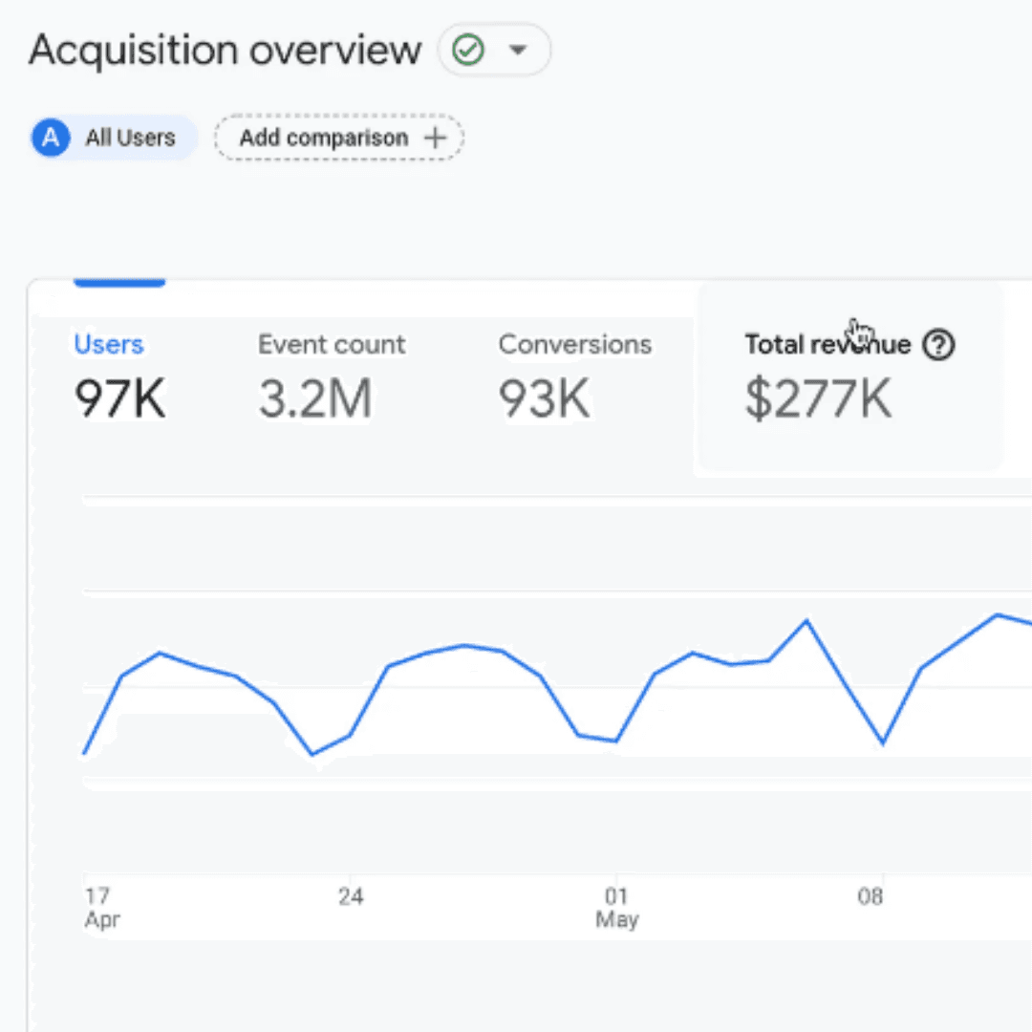The height and width of the screenshot is (1032, 1032).
Task: Click the 97K users value
Action: click(119, 398)
